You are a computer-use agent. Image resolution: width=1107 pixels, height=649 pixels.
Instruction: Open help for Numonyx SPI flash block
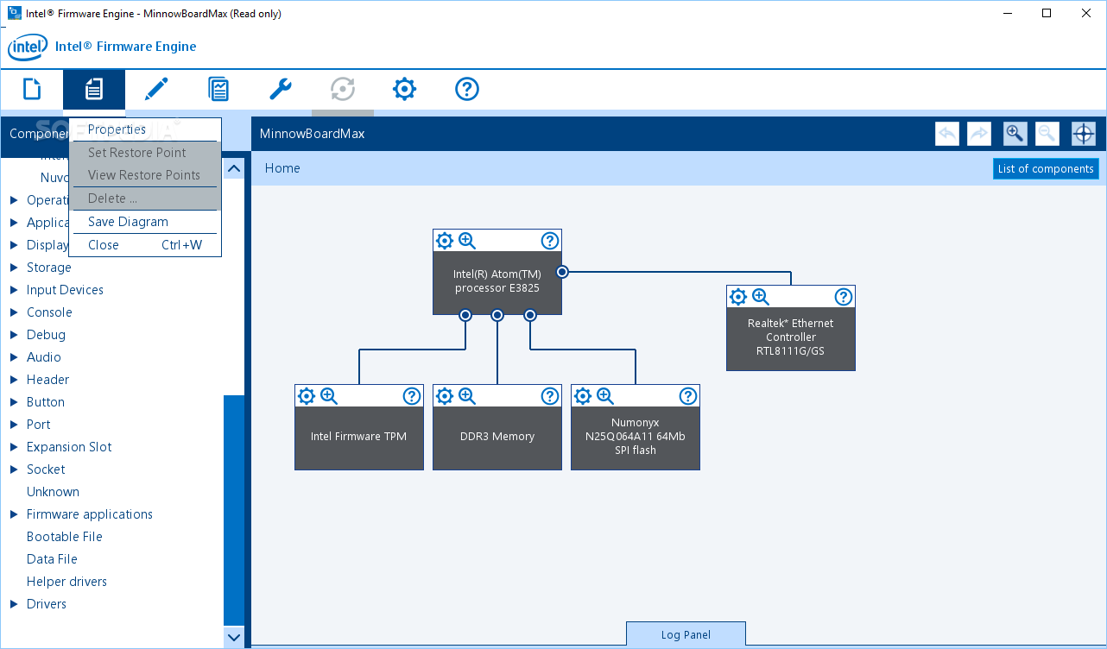(x=688, y=396)
